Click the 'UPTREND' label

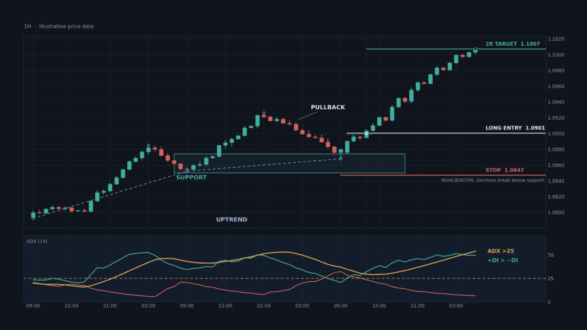232,219
